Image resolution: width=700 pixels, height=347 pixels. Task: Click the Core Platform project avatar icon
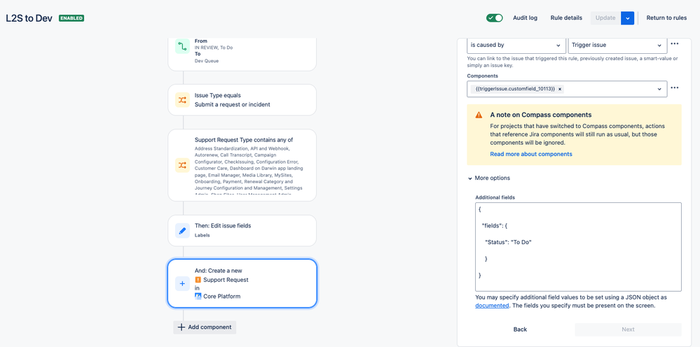[198, 296]
